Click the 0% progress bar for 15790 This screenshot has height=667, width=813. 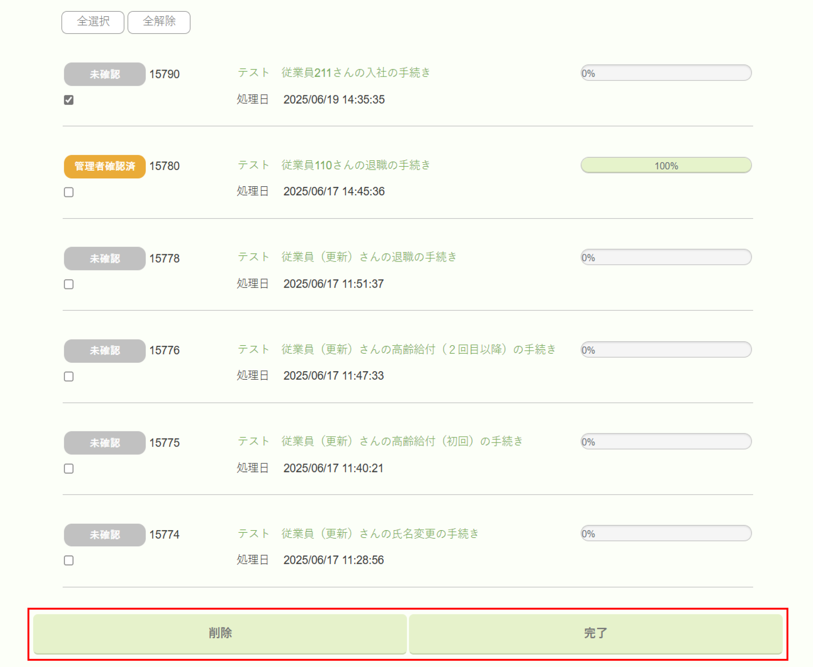tap(666, 73)
